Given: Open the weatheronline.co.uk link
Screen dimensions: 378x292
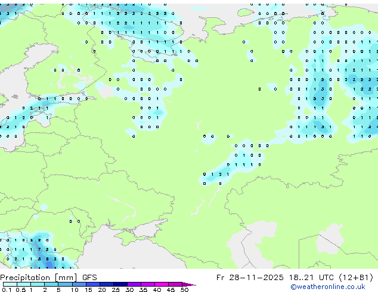Looking at the screenshot, I should click(328, 287).
